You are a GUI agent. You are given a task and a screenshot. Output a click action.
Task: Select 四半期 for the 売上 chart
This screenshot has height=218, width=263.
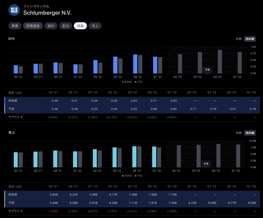pos(250,133)
